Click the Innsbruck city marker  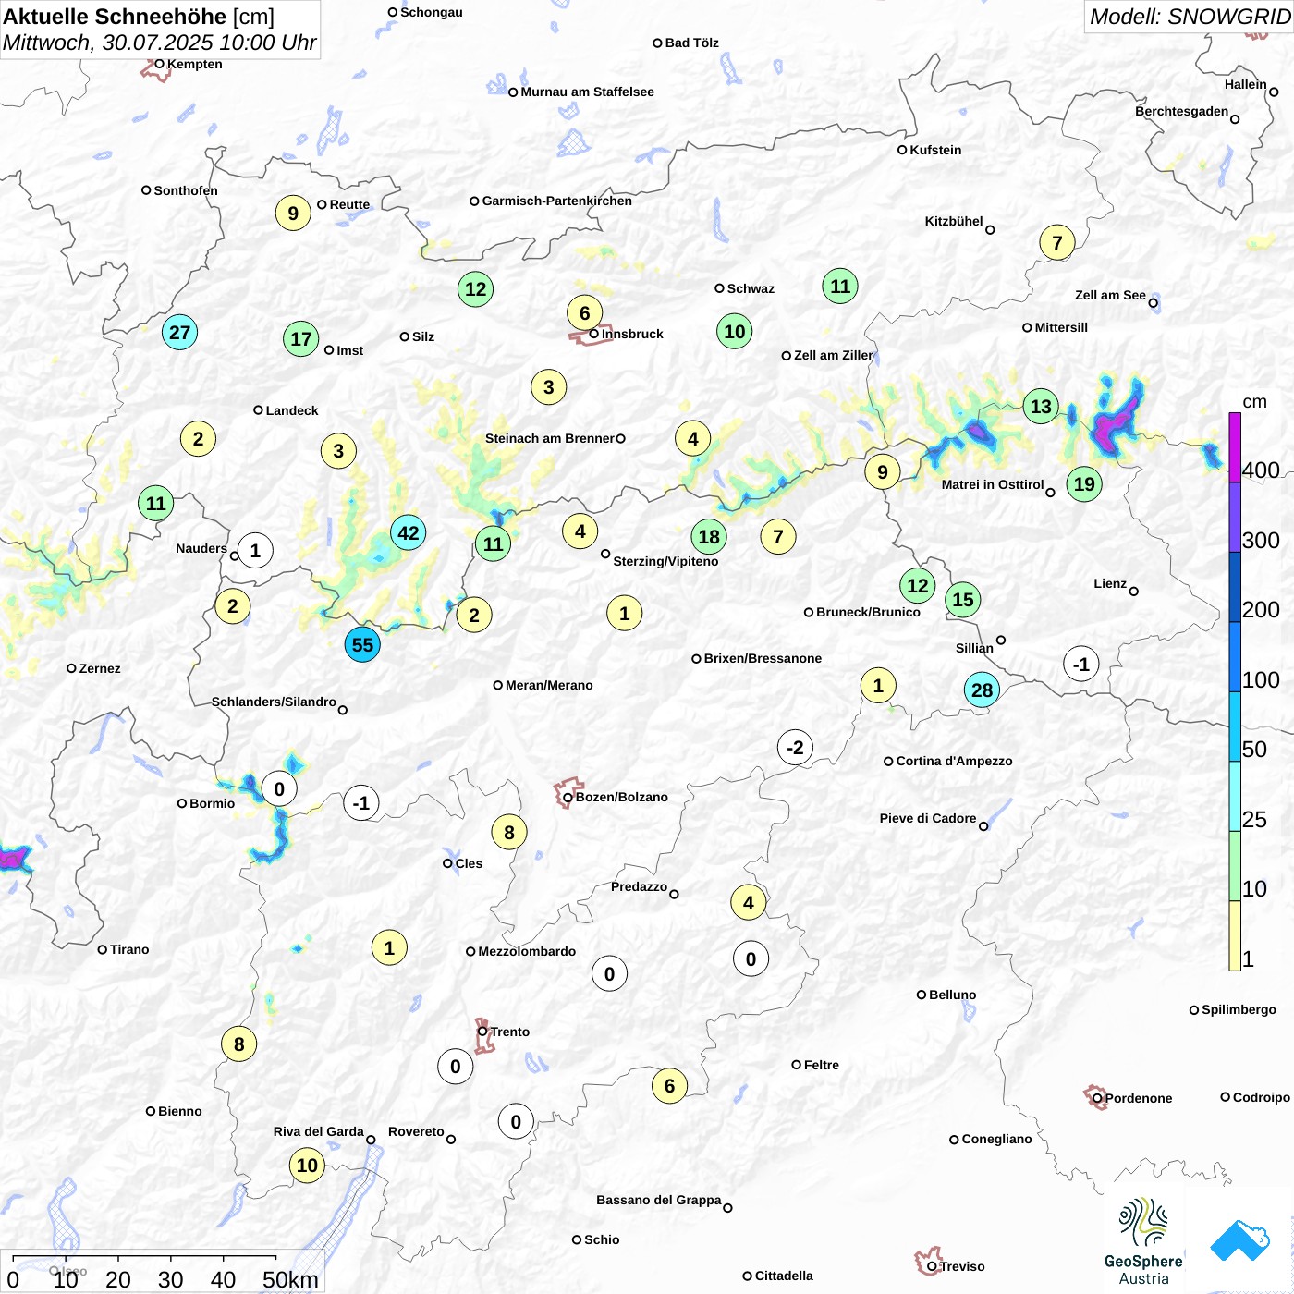(594, 334)
